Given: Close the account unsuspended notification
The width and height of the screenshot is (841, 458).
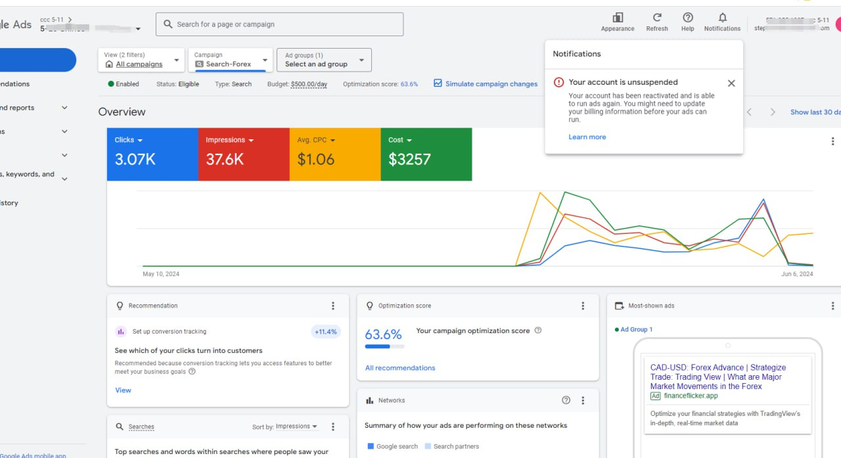Looking at the screenshot, I should pos(731,83).
